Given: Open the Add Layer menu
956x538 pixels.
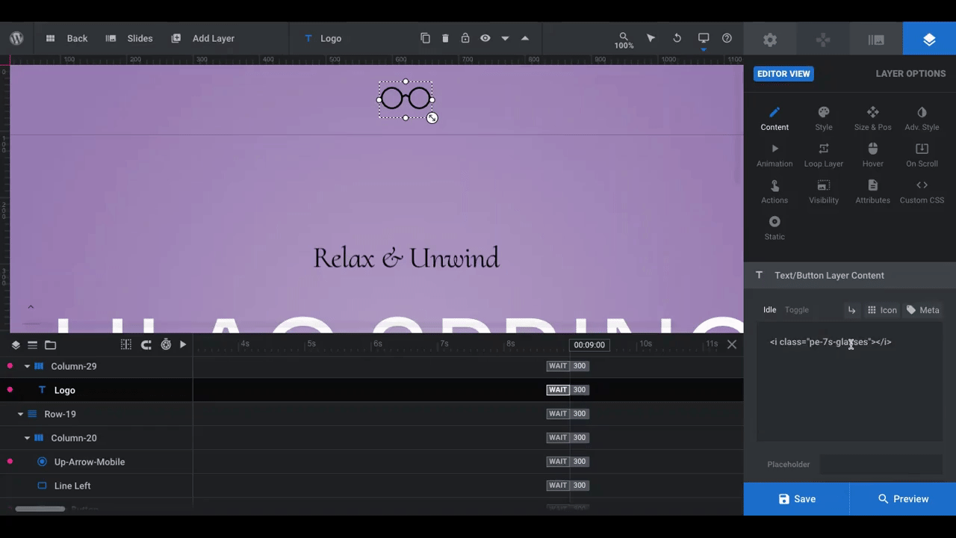Looking at the screenshot, I should [203, 38].
